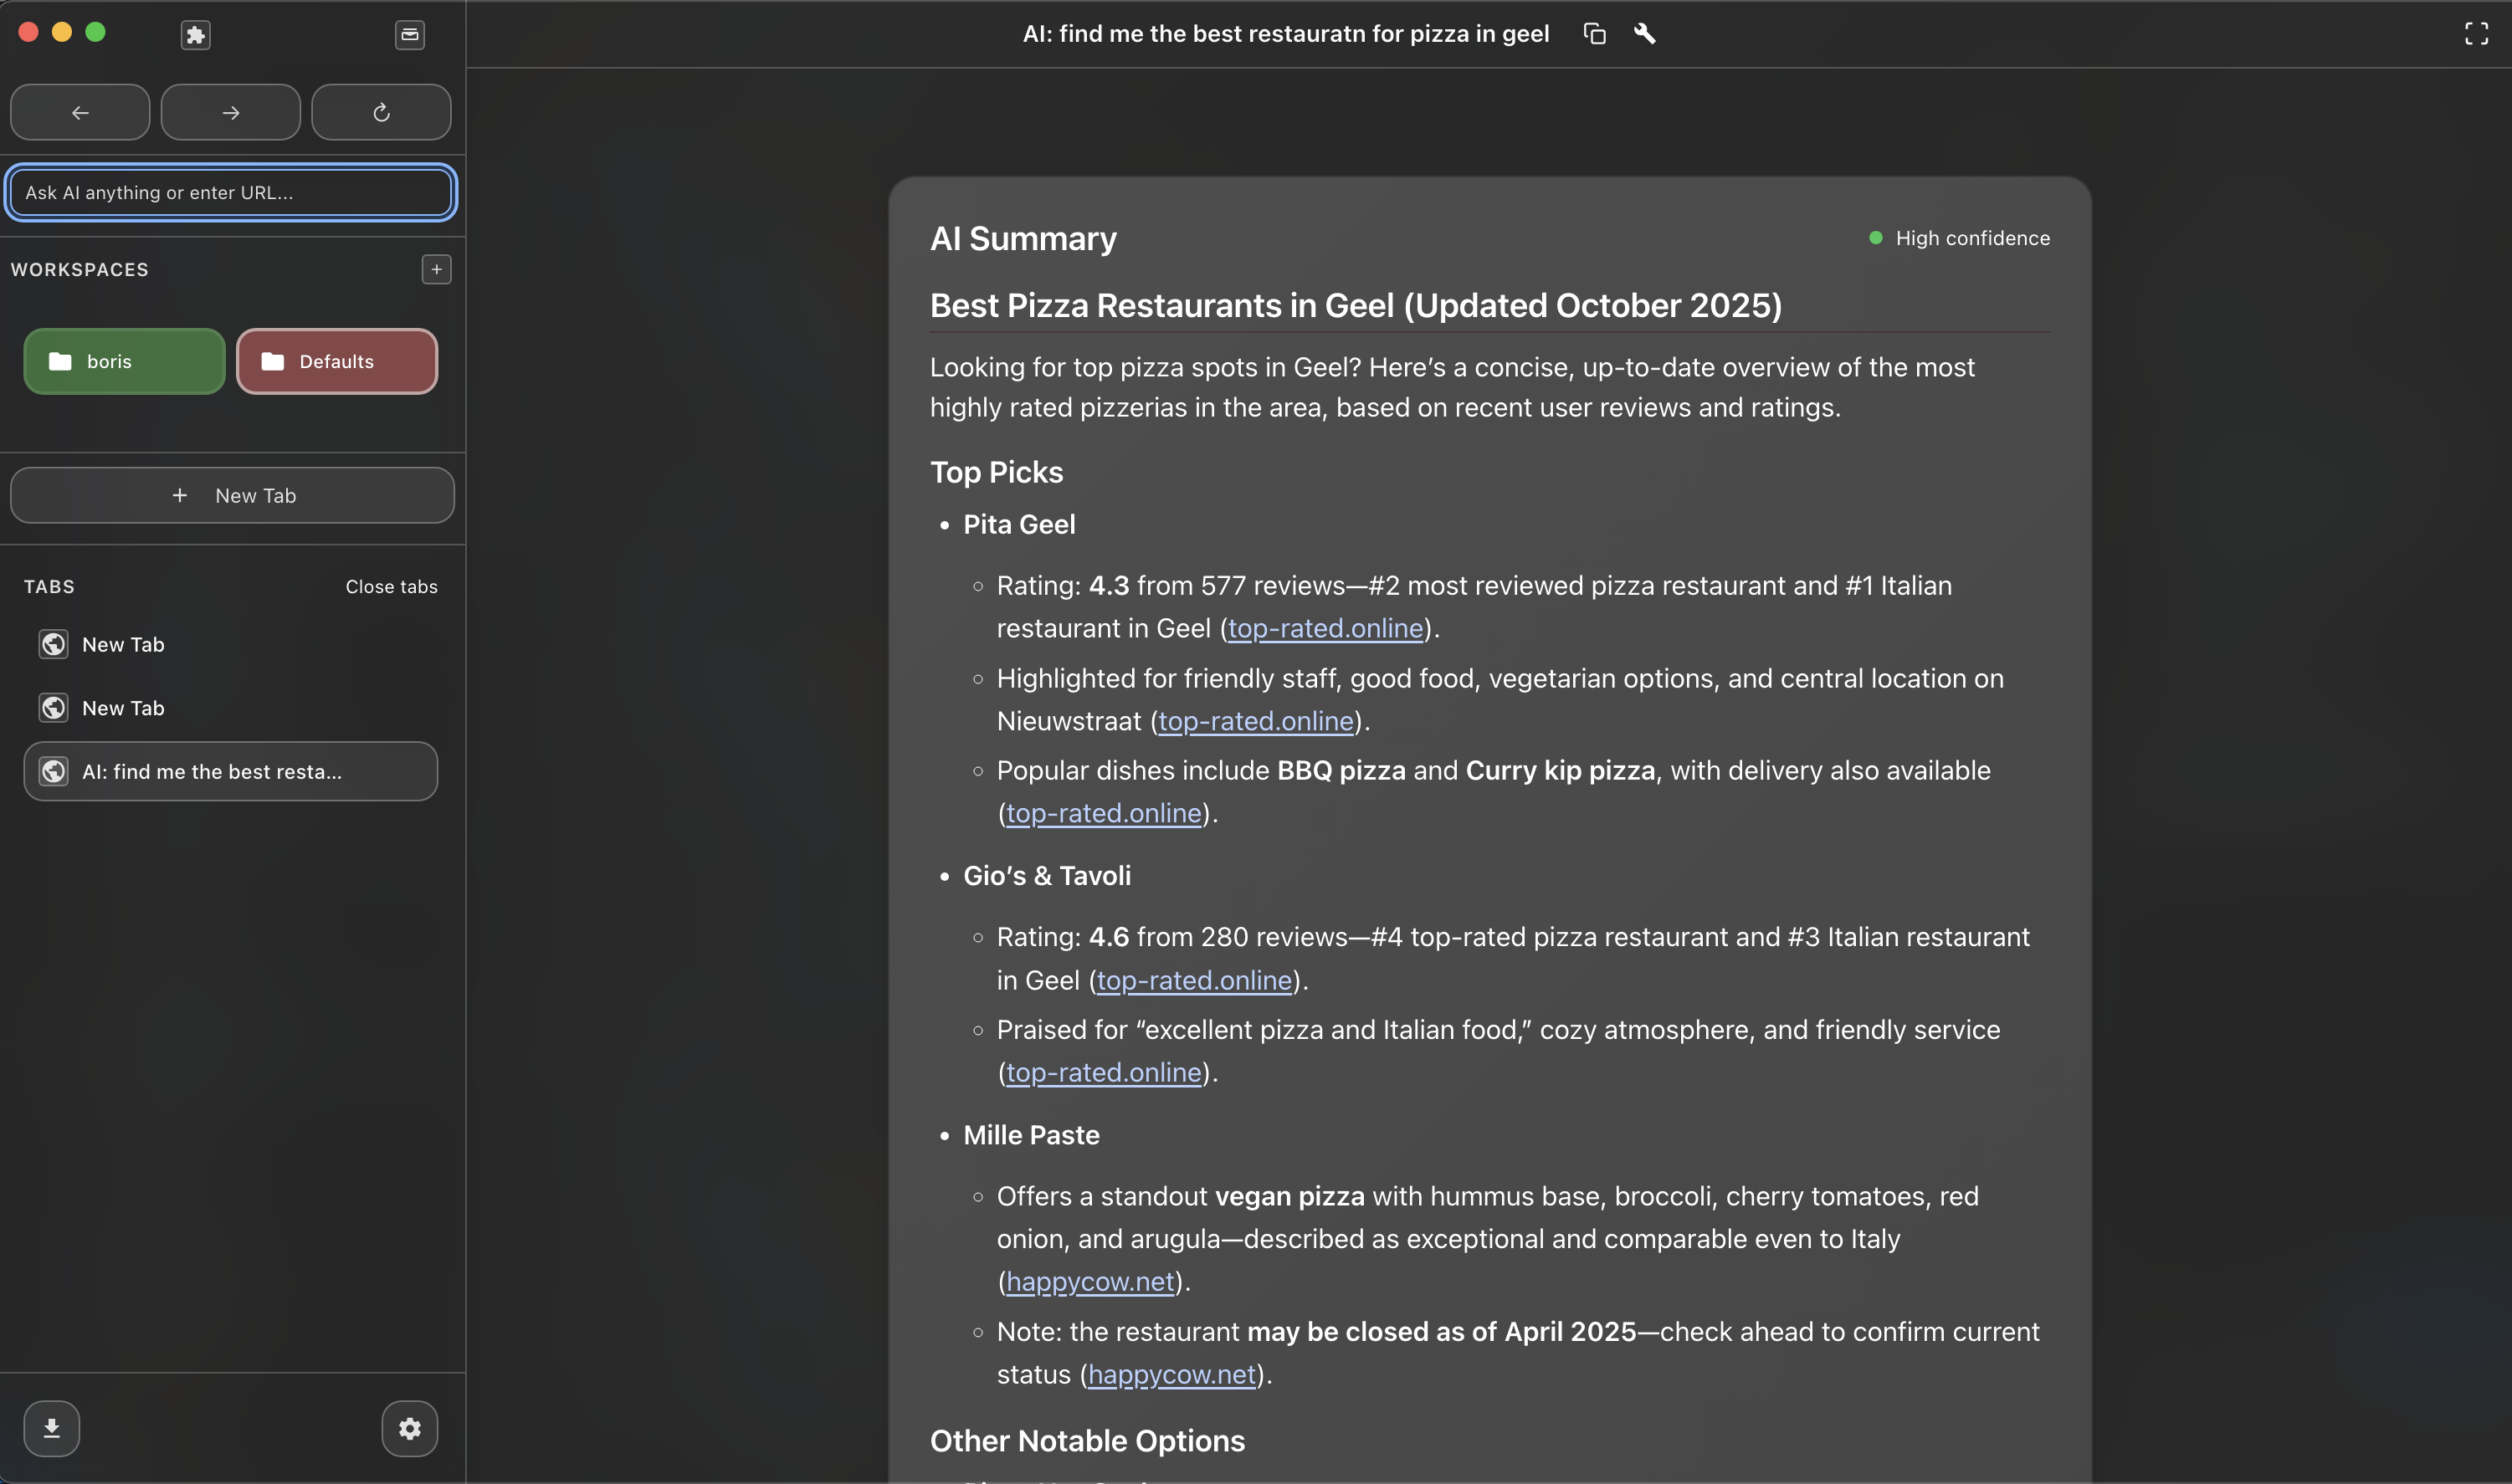This screenshot has height=1484, width=2512.
Task: Go forward using the forward arrow
Action: coord(230,111)
